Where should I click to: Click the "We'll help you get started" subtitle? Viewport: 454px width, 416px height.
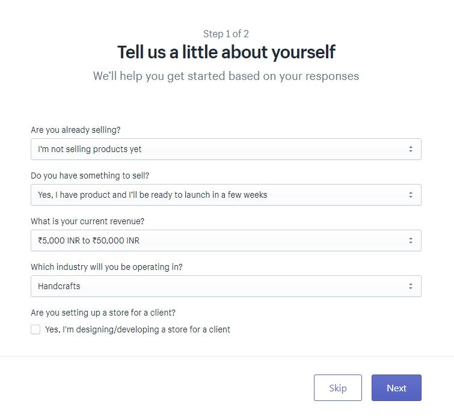pyautogui.click(x=226, y=76)
